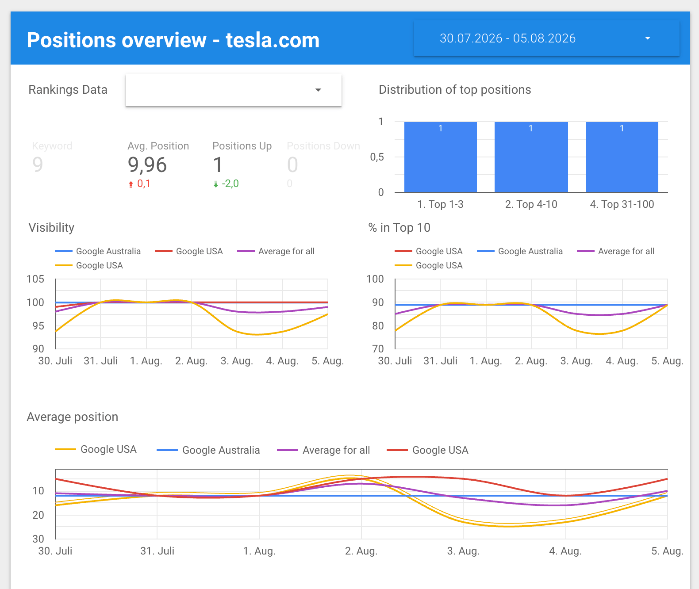Click the red 0,1 change value
699x589 pixels.
tap(144, 184)
